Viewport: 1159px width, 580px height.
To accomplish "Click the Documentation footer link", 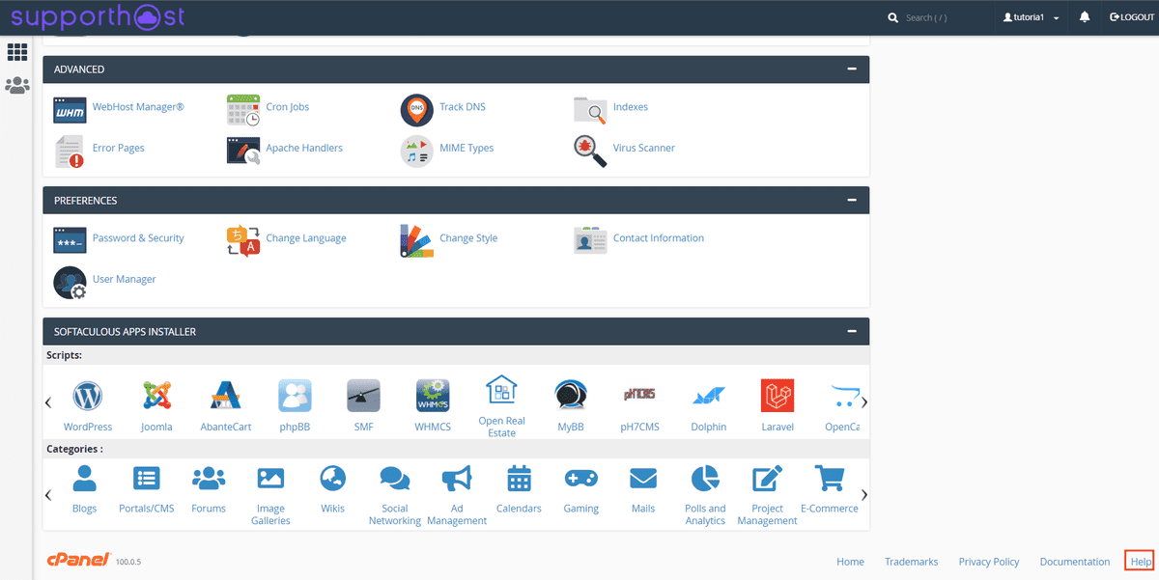I will 1074,561.
